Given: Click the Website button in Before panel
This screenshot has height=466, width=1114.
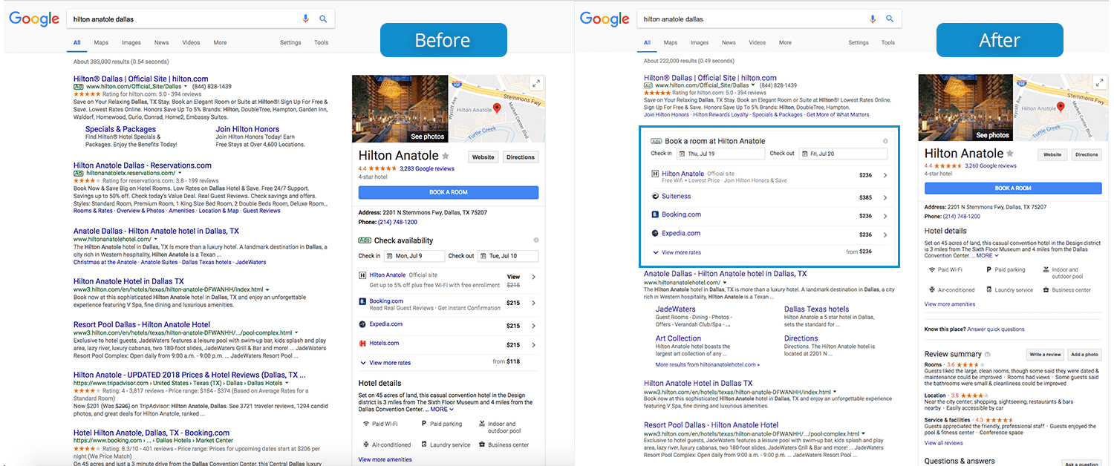Looking at the screenshot, I should [483, 157].
